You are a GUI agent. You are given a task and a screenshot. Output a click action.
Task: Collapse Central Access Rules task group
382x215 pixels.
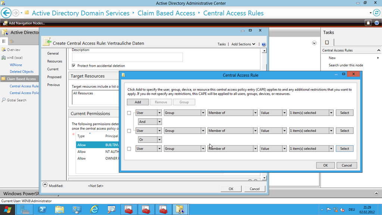click(x=379, y=50)
